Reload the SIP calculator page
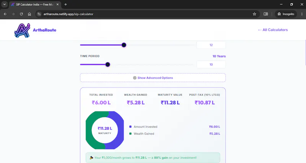 [x=21, y=14]
